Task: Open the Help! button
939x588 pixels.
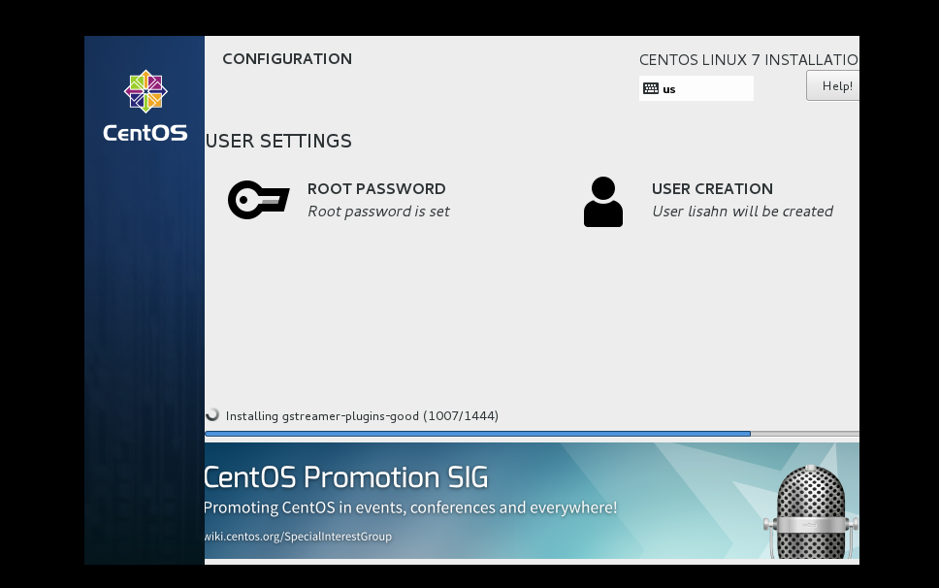Action: pyautogui.click(x=833, y=85)
